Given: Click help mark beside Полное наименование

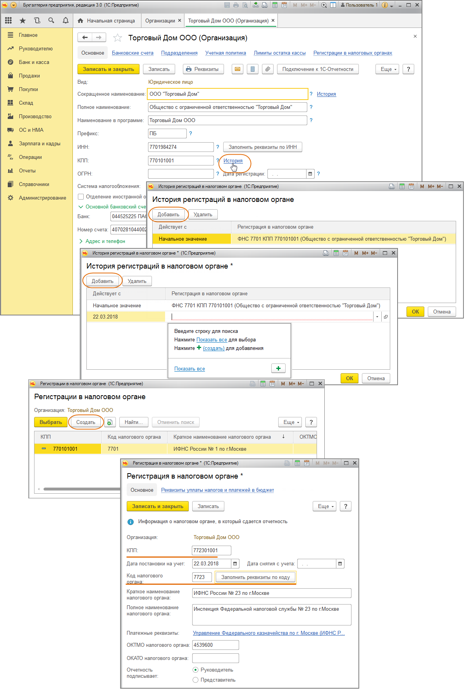Looking at the screenshot, I should point(311,107).
